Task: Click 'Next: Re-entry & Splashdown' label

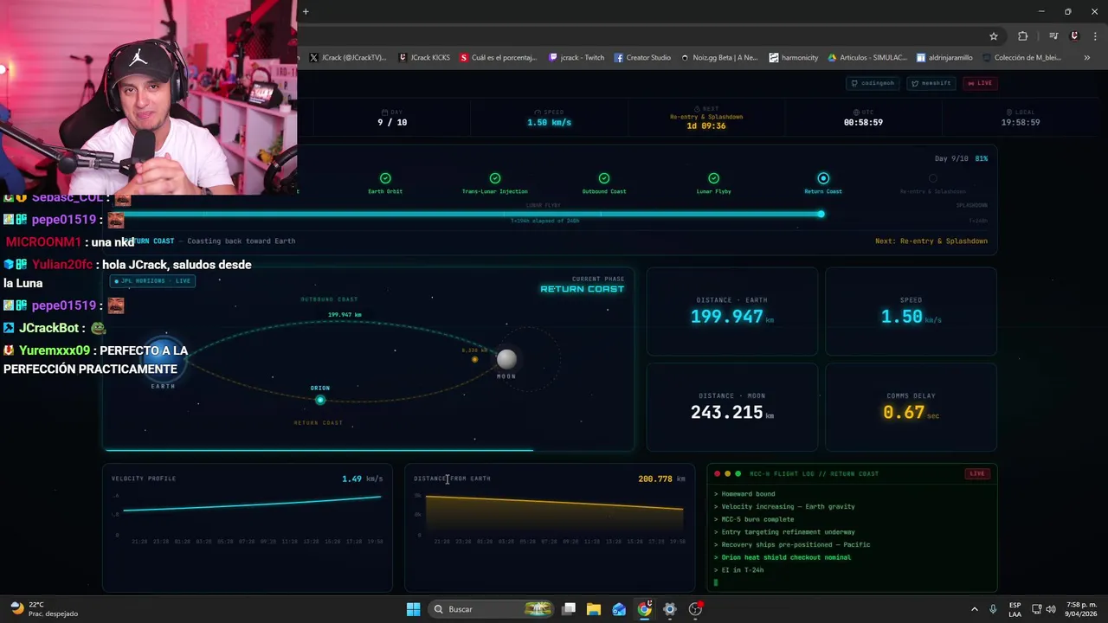Action: (x=931, y=241)
